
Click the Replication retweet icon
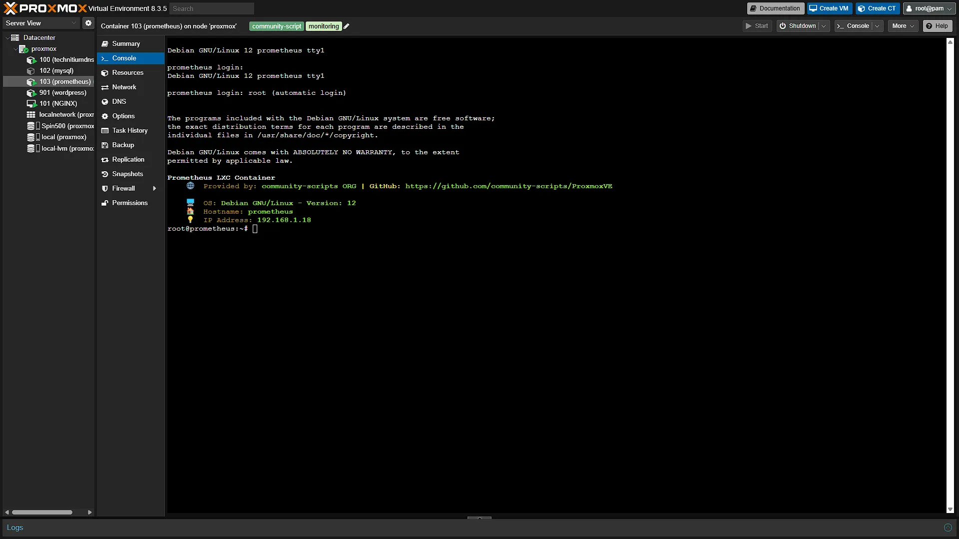(x=105, y=160)
